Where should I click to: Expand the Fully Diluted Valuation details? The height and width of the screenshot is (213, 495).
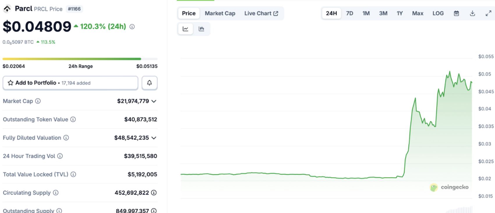click(x=154, y=138)
